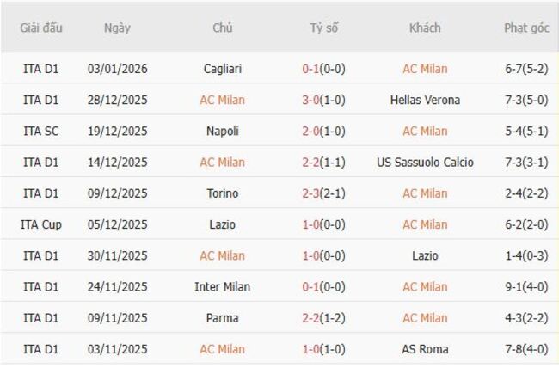Screen dimensions: 559x368
Task: Click the Ngày column header
Action: (117, 28)
